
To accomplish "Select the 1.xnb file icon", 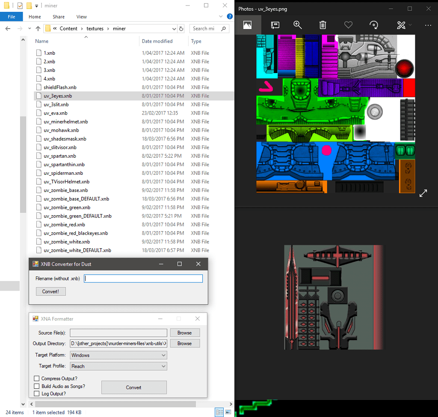I will (39, 53).
